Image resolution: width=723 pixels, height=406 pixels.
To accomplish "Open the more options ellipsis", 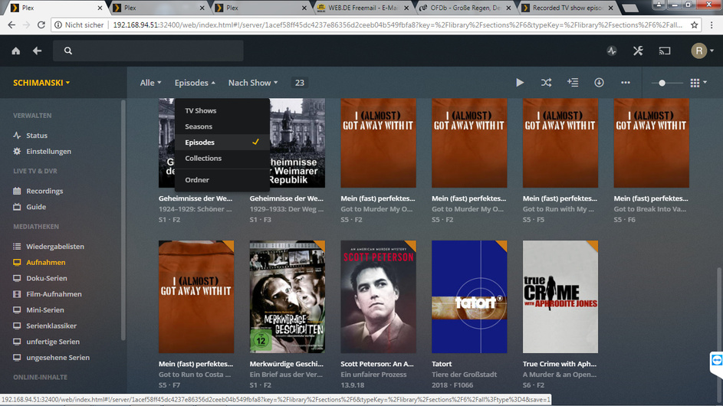I will coord(626,83).
